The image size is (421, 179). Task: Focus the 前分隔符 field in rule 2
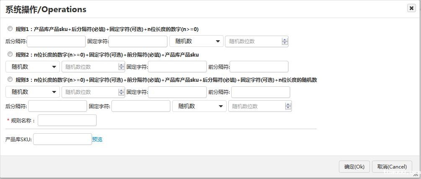click(x=259, y=67)
